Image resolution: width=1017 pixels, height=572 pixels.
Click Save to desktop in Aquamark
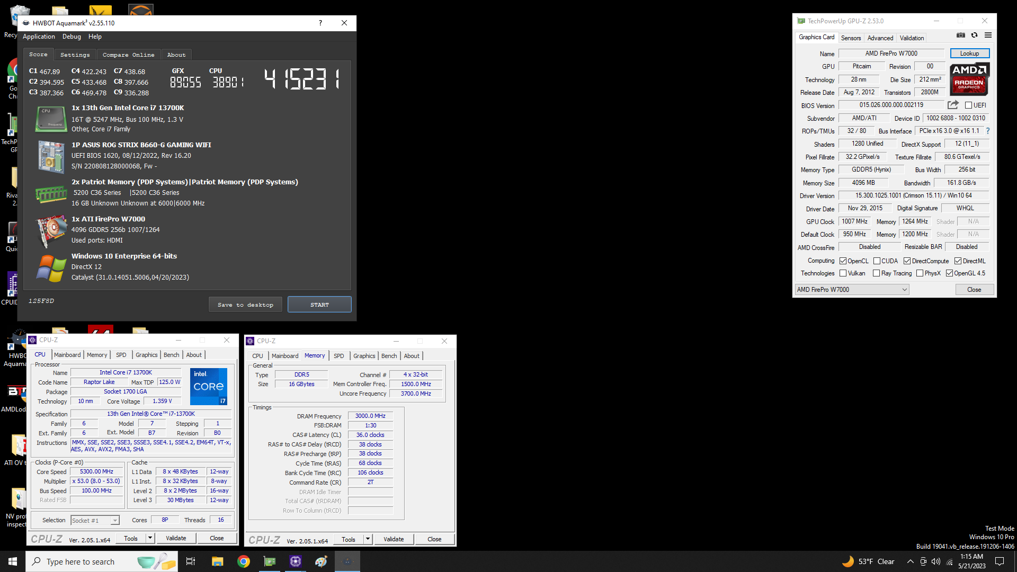click(245, 305)
